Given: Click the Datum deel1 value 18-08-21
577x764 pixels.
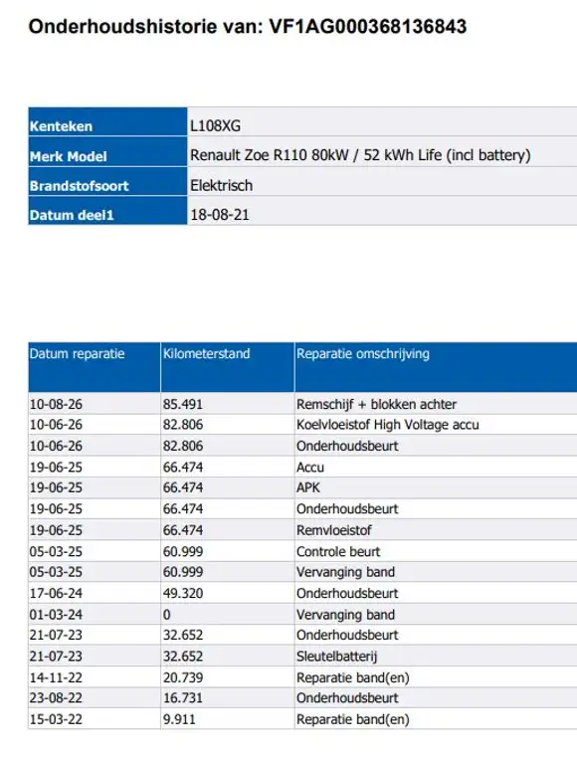Looking at the screenshot, I should (220, 215).
